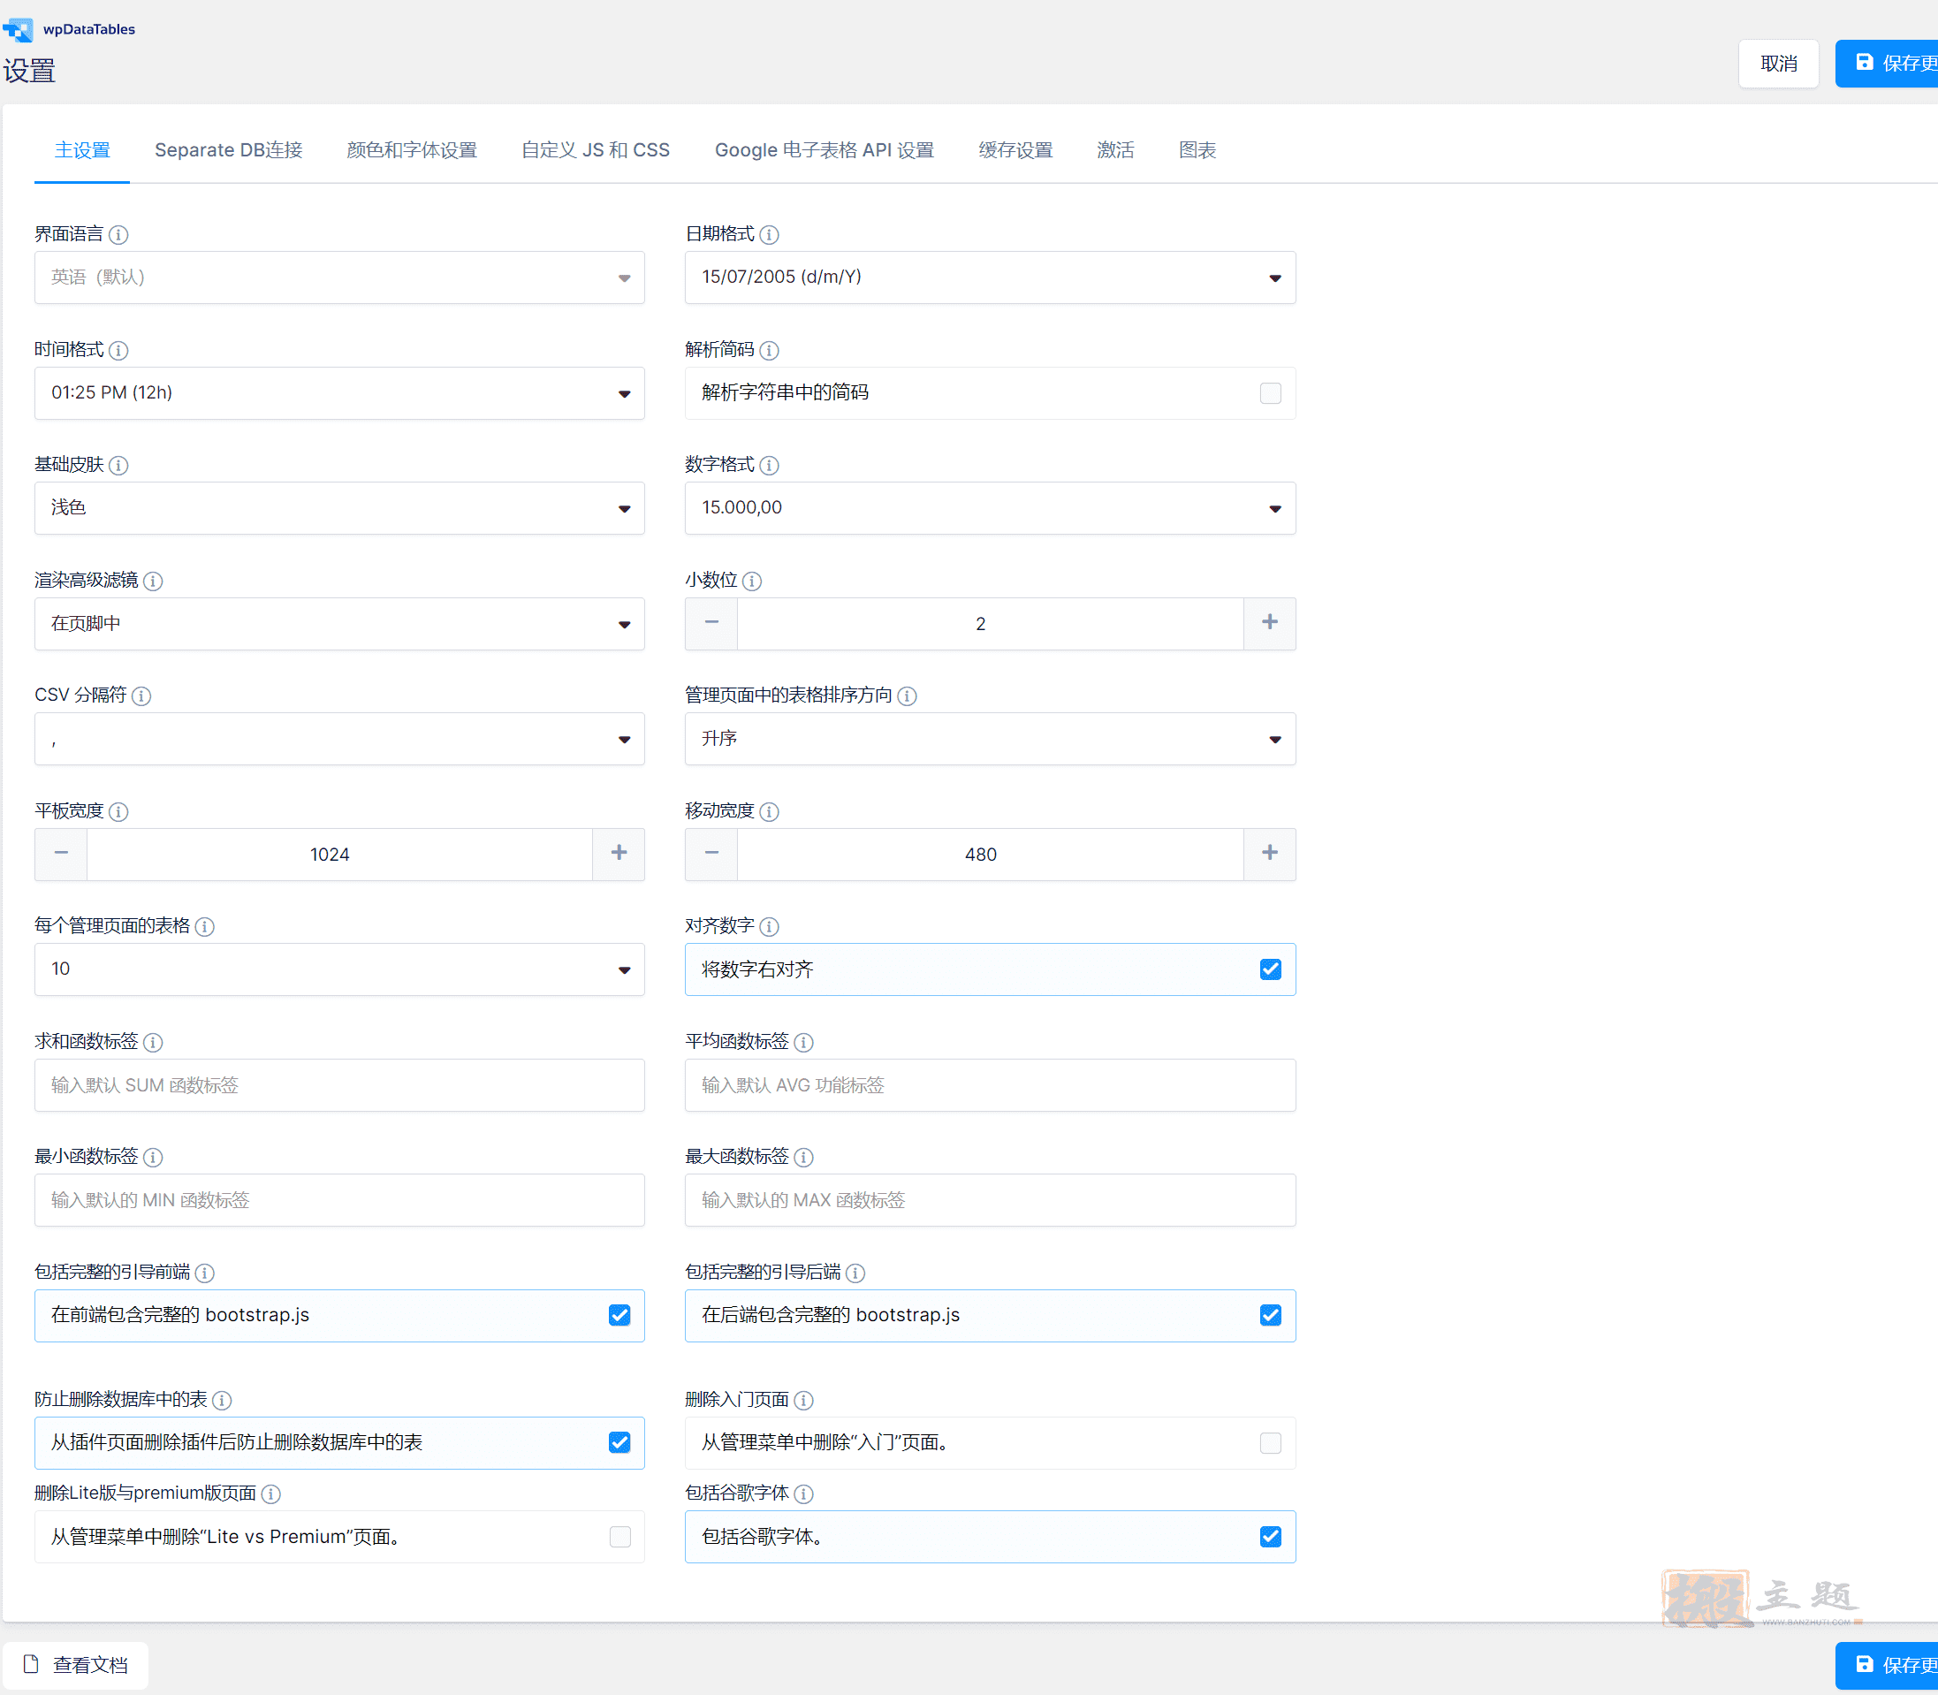Click info icon next to 日期格式
Viewport: 1938px width, 1695px height.
pyautogui.click(x=769, y=234)
